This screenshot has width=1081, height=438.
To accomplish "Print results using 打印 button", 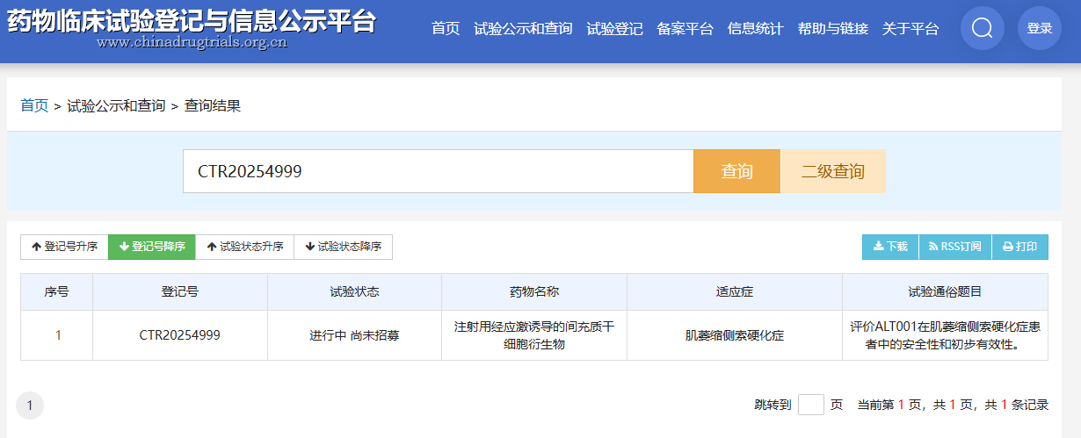I will 1019,247.
